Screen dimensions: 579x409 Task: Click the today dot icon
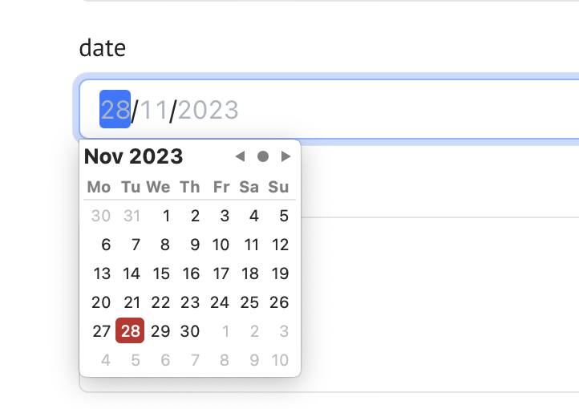(x=262, y=156)
